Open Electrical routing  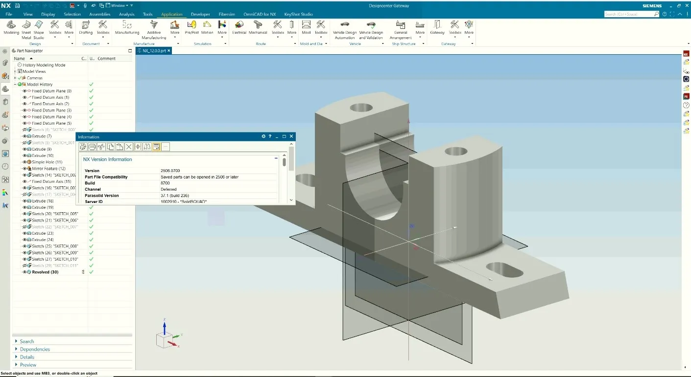pyautogui.click(x=239, y=28)
